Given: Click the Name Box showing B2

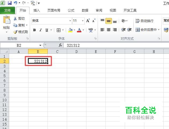Looking at the screenshot, I should click(x=19, y=45).
